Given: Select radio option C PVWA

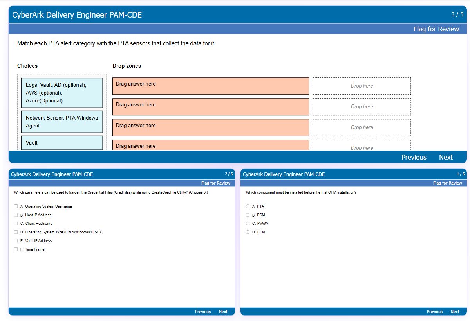Looking at the screenshot, I should 248,224.
